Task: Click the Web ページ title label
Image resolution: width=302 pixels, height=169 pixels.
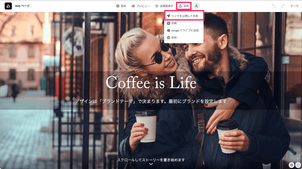Action: tap(22, 6)
